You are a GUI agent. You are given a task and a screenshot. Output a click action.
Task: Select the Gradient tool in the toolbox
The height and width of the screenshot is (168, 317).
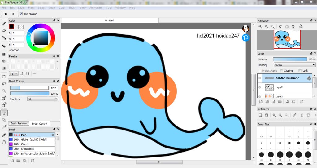(x=4, y=68)
